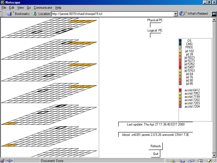Click the "Document: Done" status text
This screenshot has height=163, width=217.
pyautogui.click(x=52, y=161)
